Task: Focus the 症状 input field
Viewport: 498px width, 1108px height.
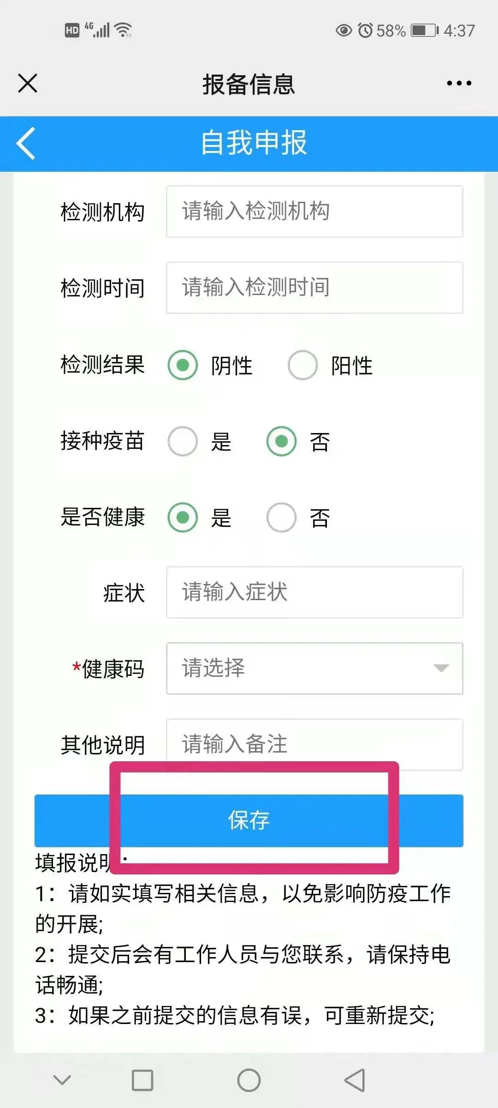Action: coord(314,592)
